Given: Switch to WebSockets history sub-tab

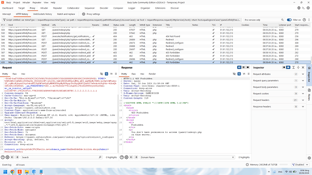Looking at the screenshot, I should 43,14.
